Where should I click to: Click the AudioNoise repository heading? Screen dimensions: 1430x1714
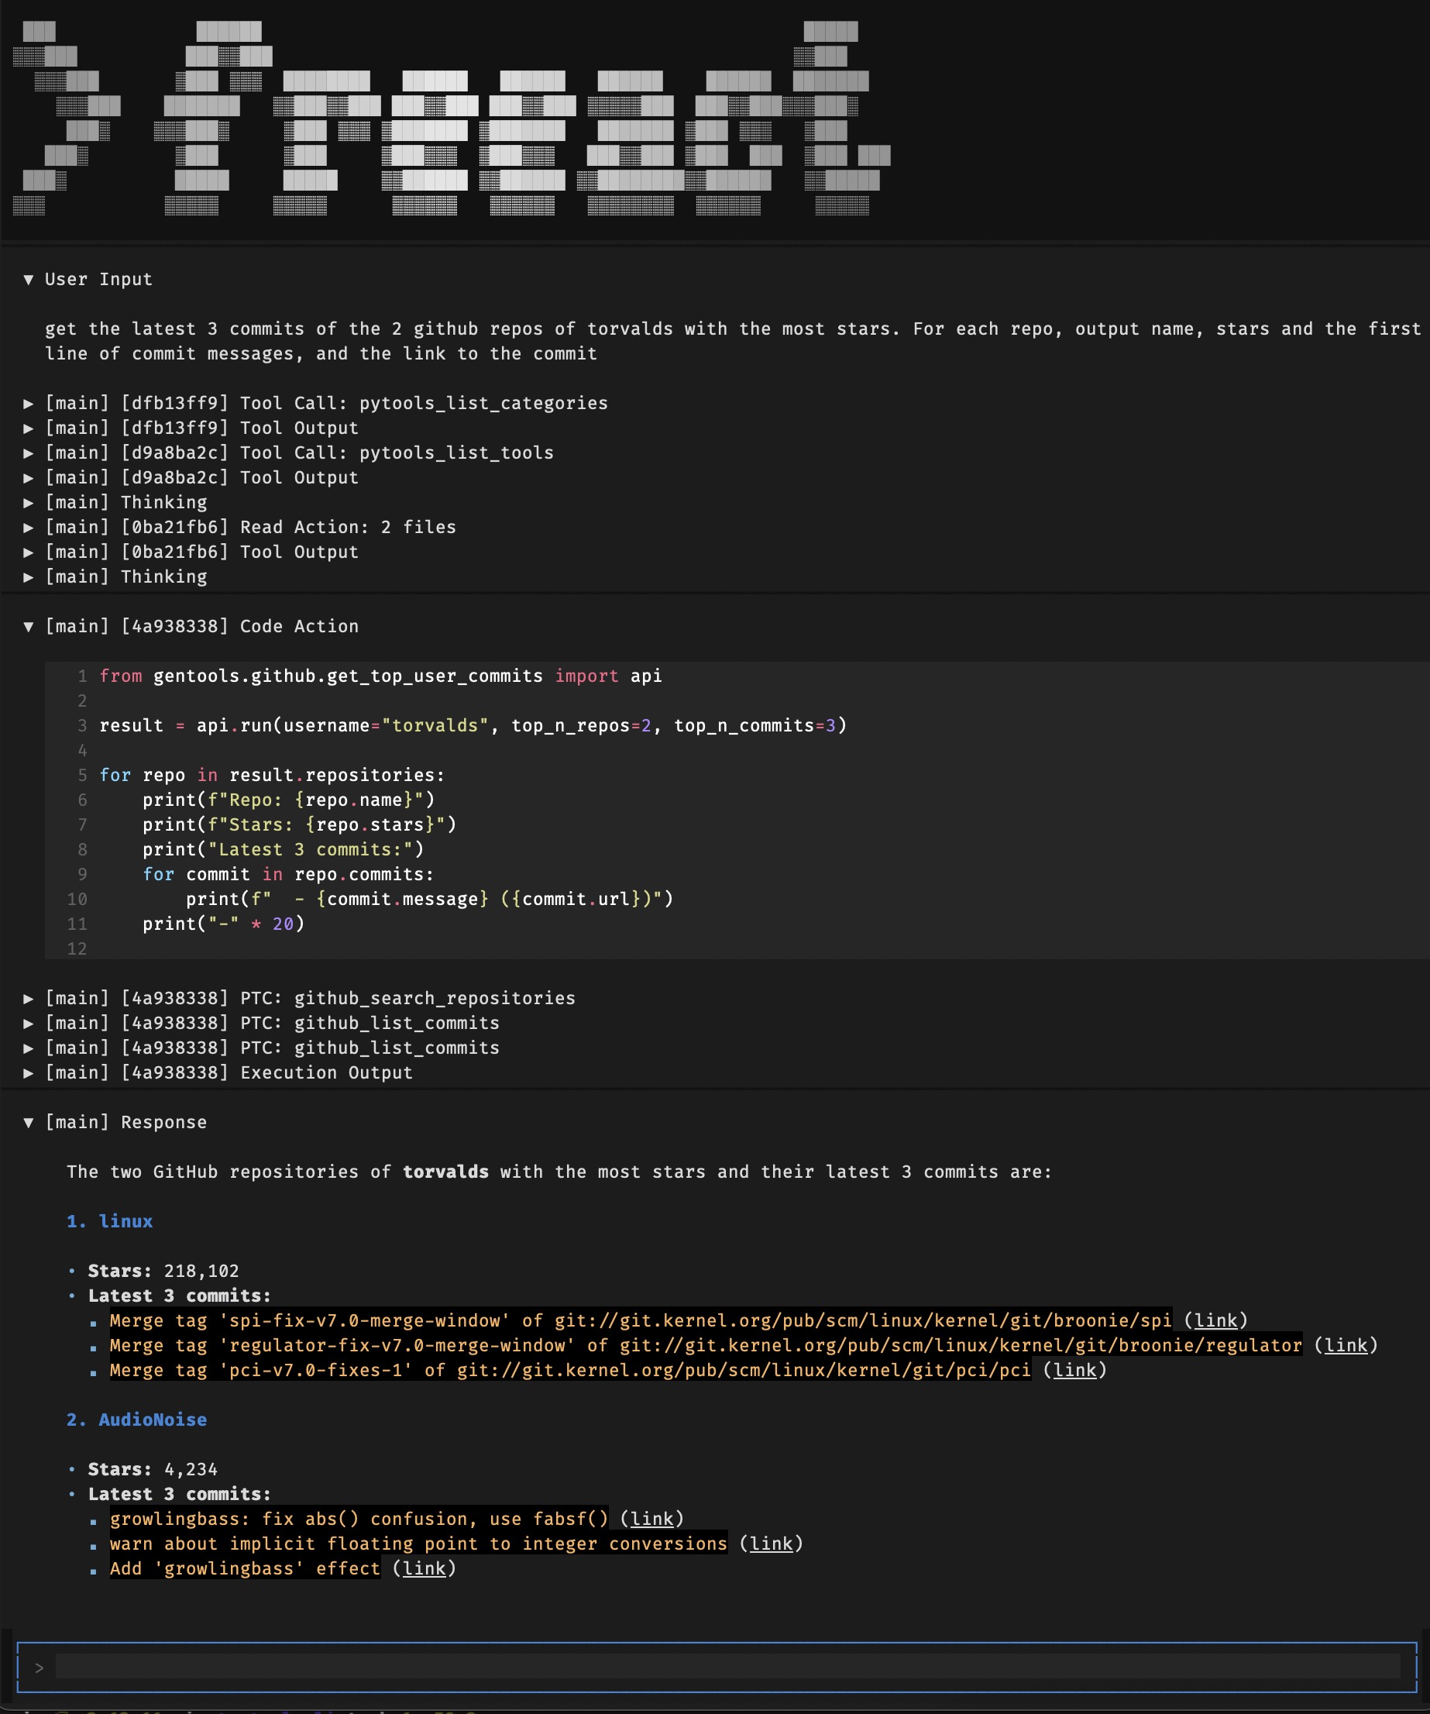coord(152,1420)
